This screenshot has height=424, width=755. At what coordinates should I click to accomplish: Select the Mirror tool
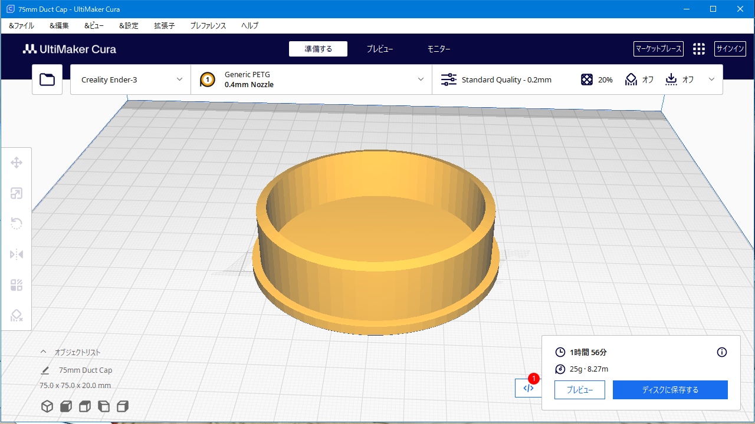(17, 254)
